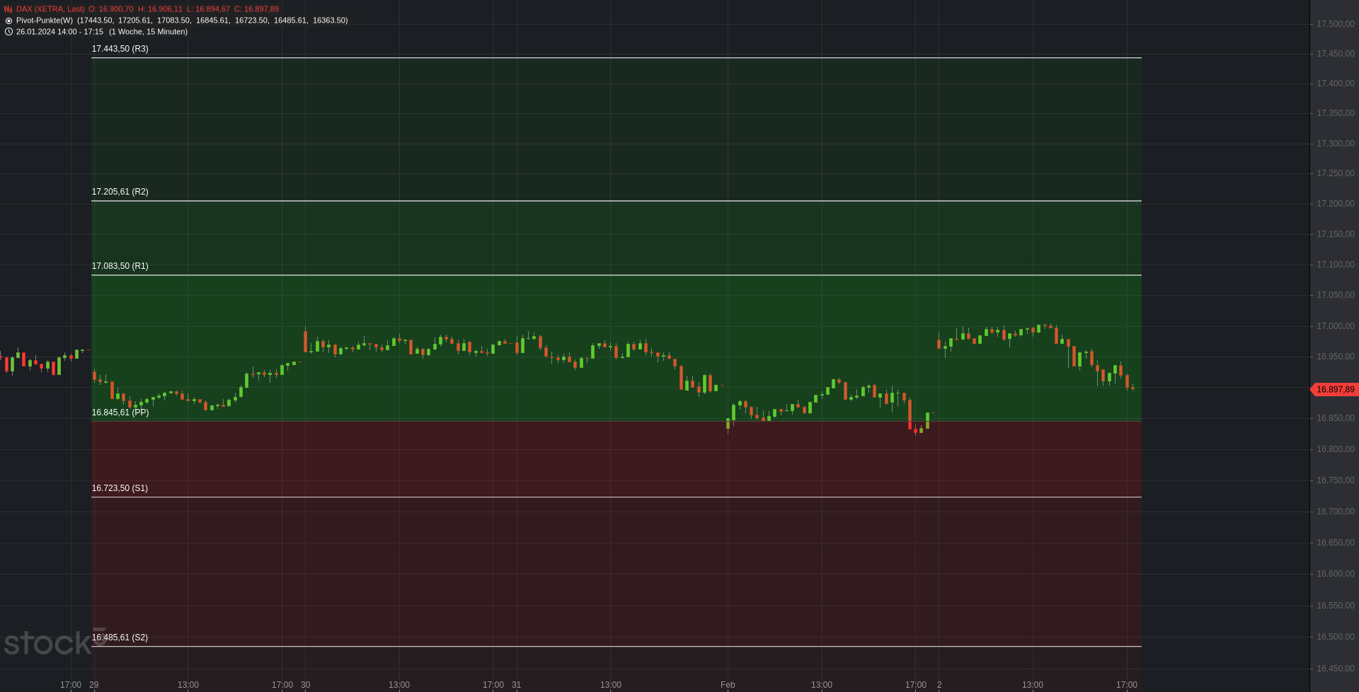Screen dimensions: 1359x692
Task: Click the stock3 watermark logo
Action: 53,642
